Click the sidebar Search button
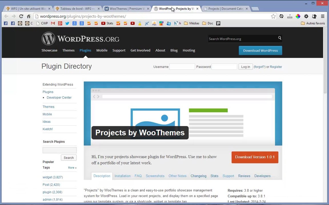The image size is (329, 205). (x=69, y=158)
